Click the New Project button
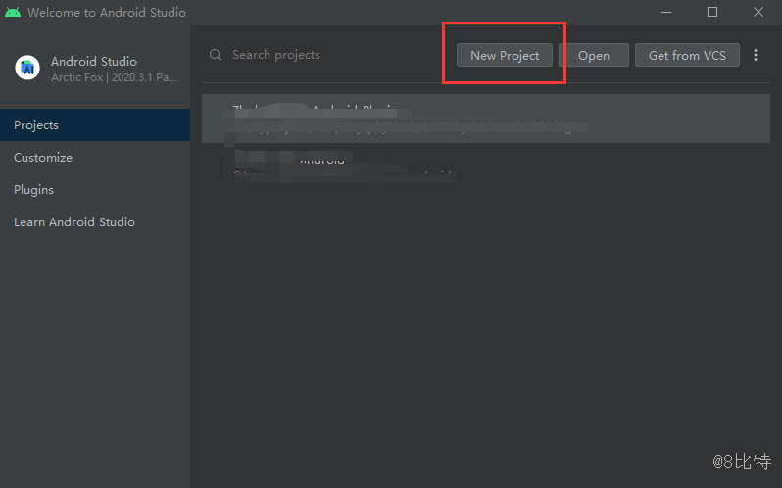This screenshot has width=782, height=488. click(505, 55)
